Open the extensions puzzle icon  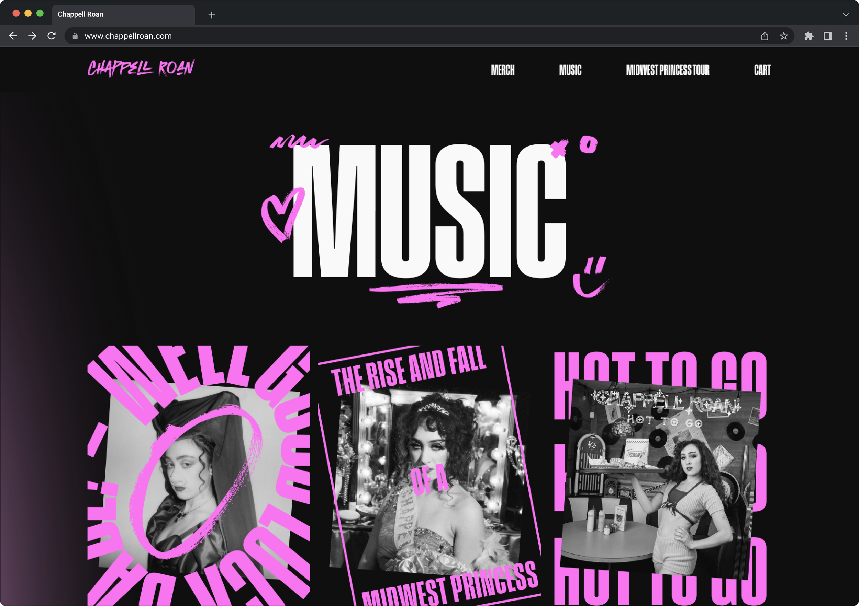[809, 36]
